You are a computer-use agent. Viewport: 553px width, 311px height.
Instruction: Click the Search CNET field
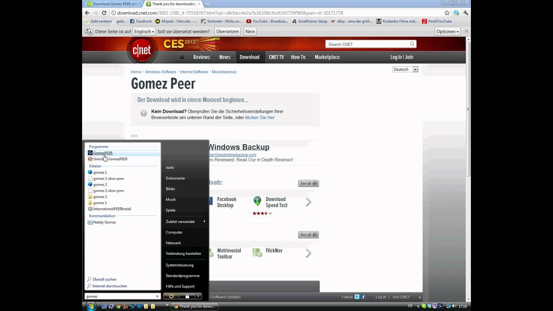(x=367, y=44)
